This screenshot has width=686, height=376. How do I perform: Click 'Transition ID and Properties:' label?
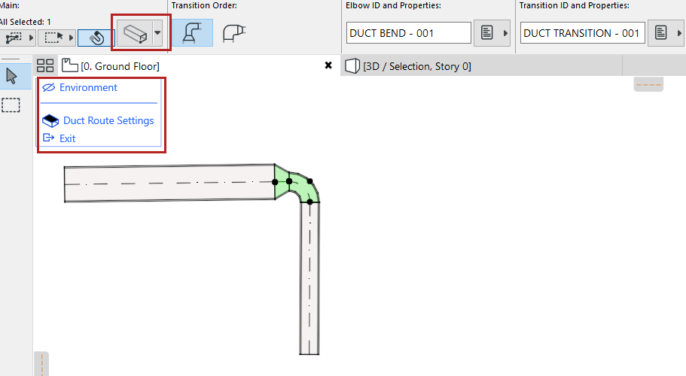575,6
